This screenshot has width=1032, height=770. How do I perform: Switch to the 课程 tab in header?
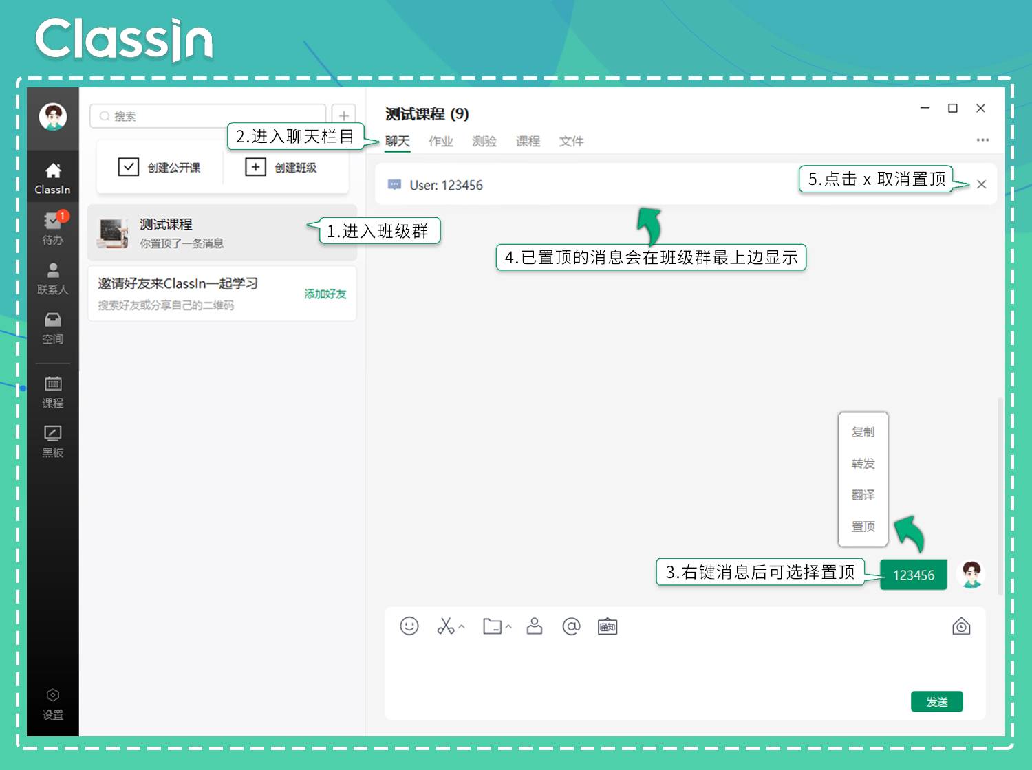[x=528, y=141]
